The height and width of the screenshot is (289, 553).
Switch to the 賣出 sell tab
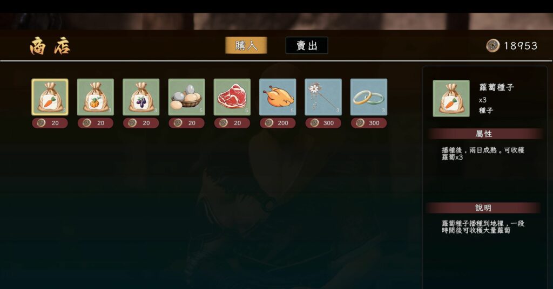pyautogui.click(x=307, y=45)
